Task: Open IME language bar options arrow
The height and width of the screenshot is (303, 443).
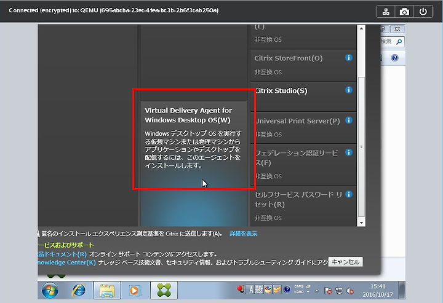Action: tap(308, 292)
